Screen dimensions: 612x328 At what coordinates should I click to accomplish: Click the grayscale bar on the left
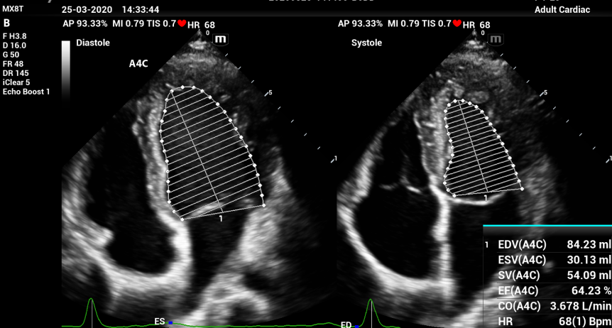(x=66, y=69)
